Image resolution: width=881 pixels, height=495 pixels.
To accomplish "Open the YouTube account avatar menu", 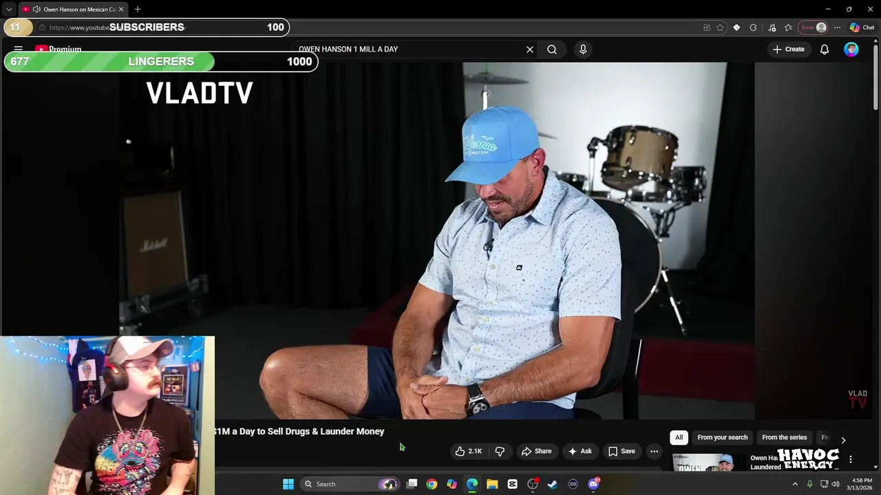I will tap(851, 49).
